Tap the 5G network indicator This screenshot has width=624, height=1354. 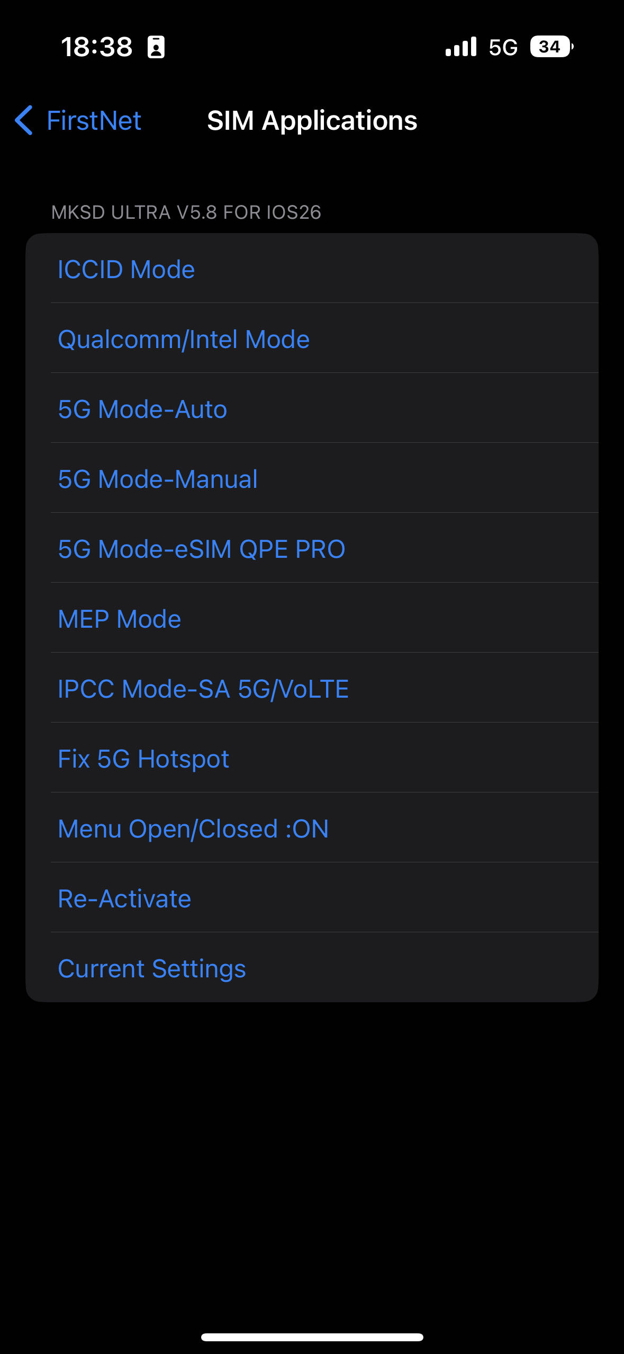tap(503, 47)
